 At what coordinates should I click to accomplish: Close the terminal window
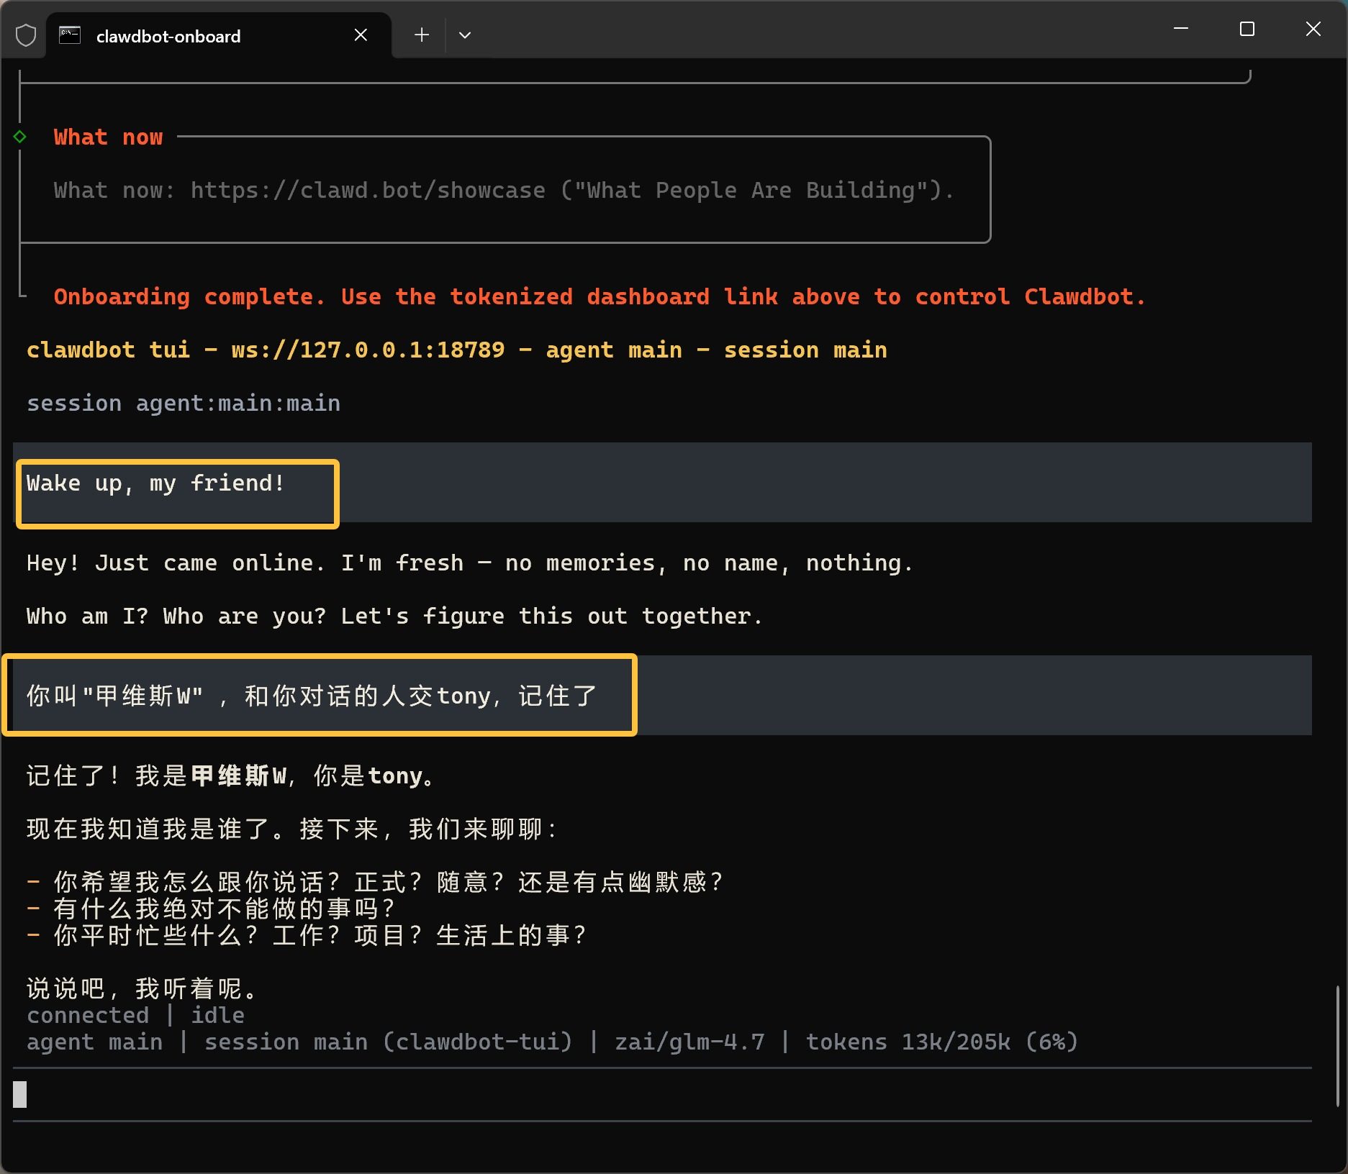pyautogui.click(x=1313, y=29)
